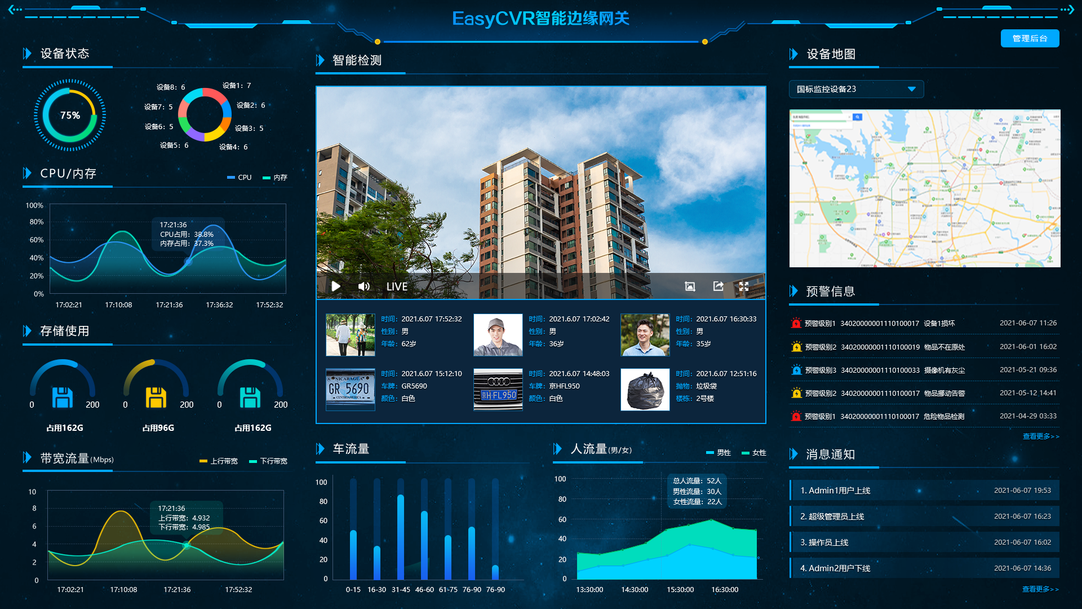Click the LIVE indicator on video

[x=397, y=286]
